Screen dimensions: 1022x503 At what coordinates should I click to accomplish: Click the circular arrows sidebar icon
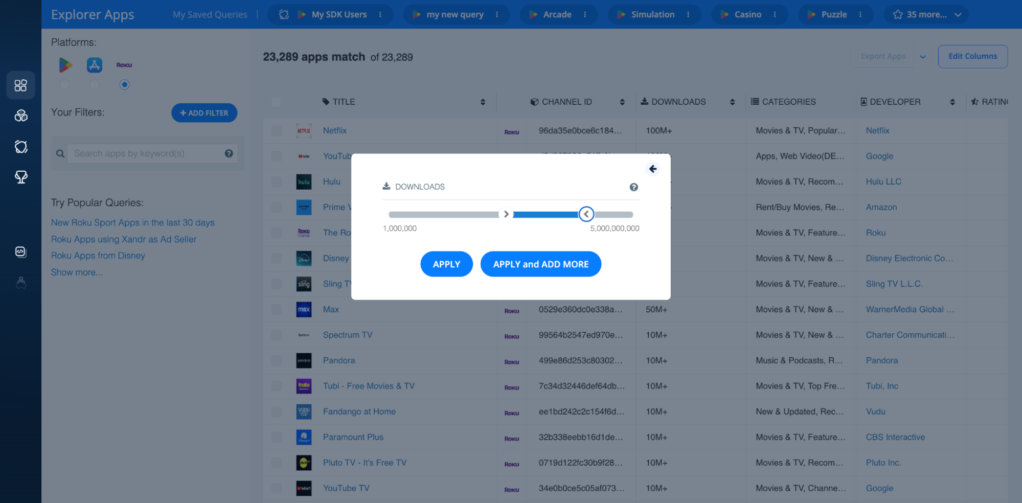pos(21,147)
